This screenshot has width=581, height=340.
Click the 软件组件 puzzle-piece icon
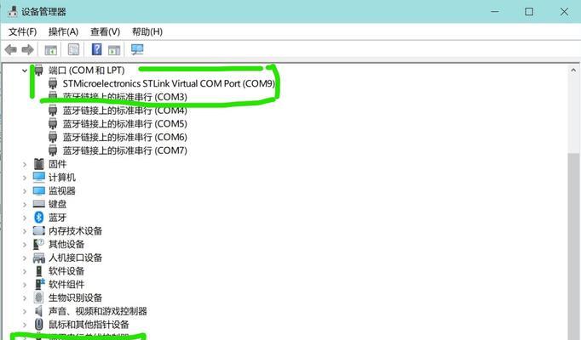[39, 284]
